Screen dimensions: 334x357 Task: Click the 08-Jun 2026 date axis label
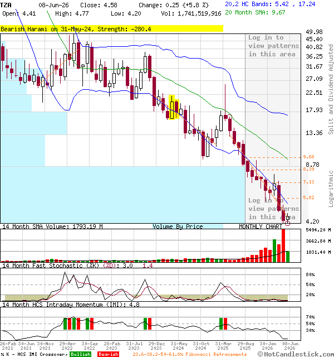click(291, 346)
